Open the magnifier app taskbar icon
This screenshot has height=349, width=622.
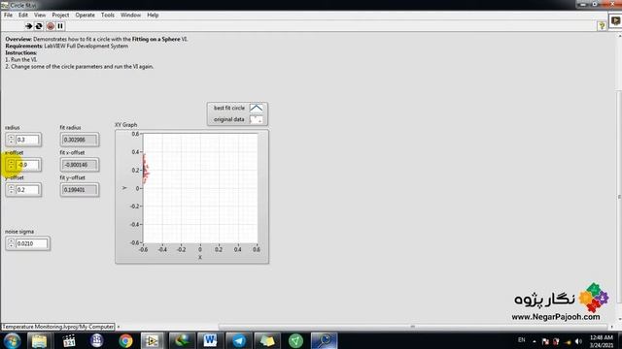pyautogui.click(x=324, y=340)
